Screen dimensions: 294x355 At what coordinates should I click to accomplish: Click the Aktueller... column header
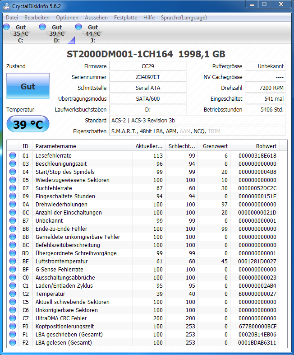(149, 146)
